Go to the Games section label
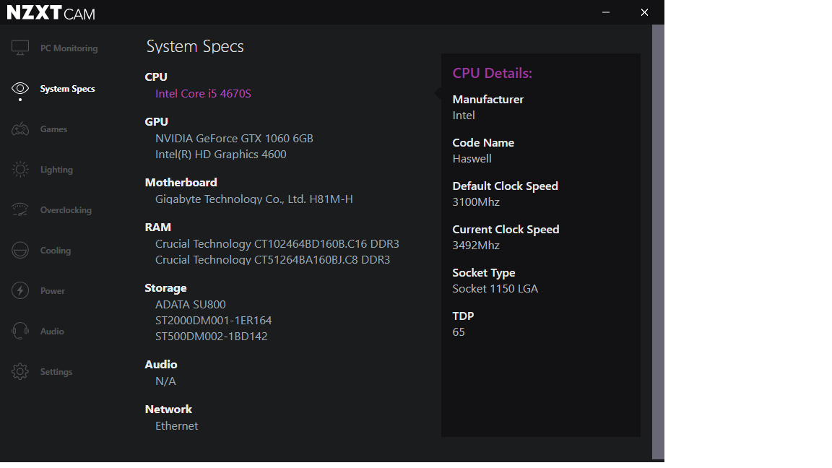Image resolution: width=832 pixels, height=468 pixels. pos(53,129)
